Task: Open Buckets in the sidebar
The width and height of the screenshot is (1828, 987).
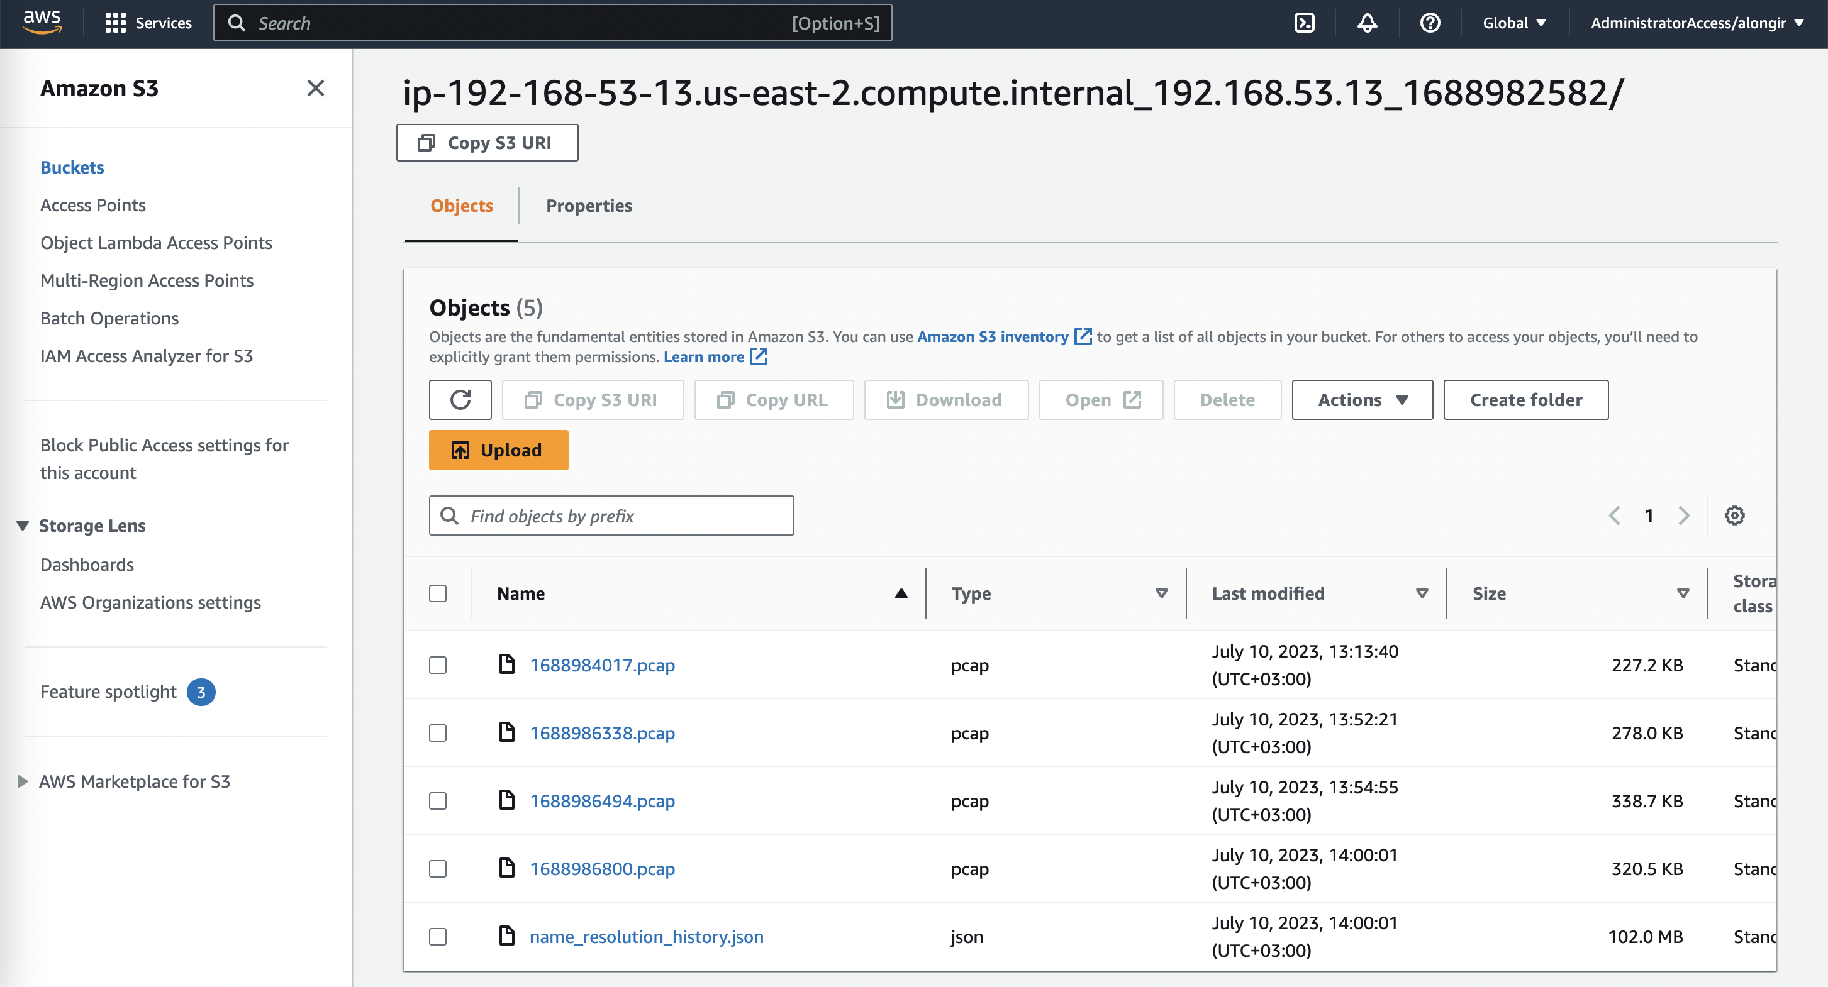Action: 72,167
